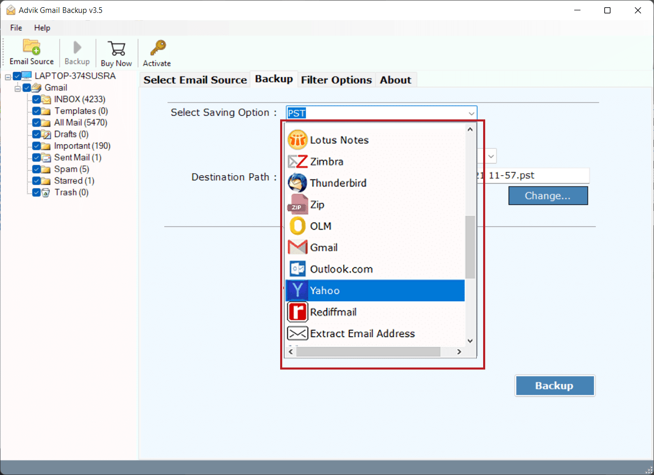Click the vertical scrollbar thumb in list

coord(470,247)
